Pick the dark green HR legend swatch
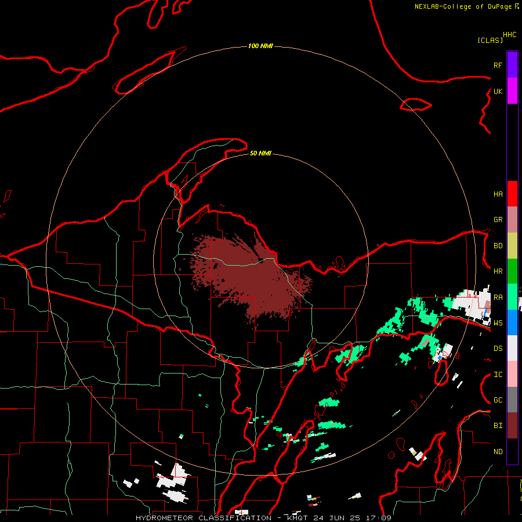522x522 pixels. coord(512,271)
